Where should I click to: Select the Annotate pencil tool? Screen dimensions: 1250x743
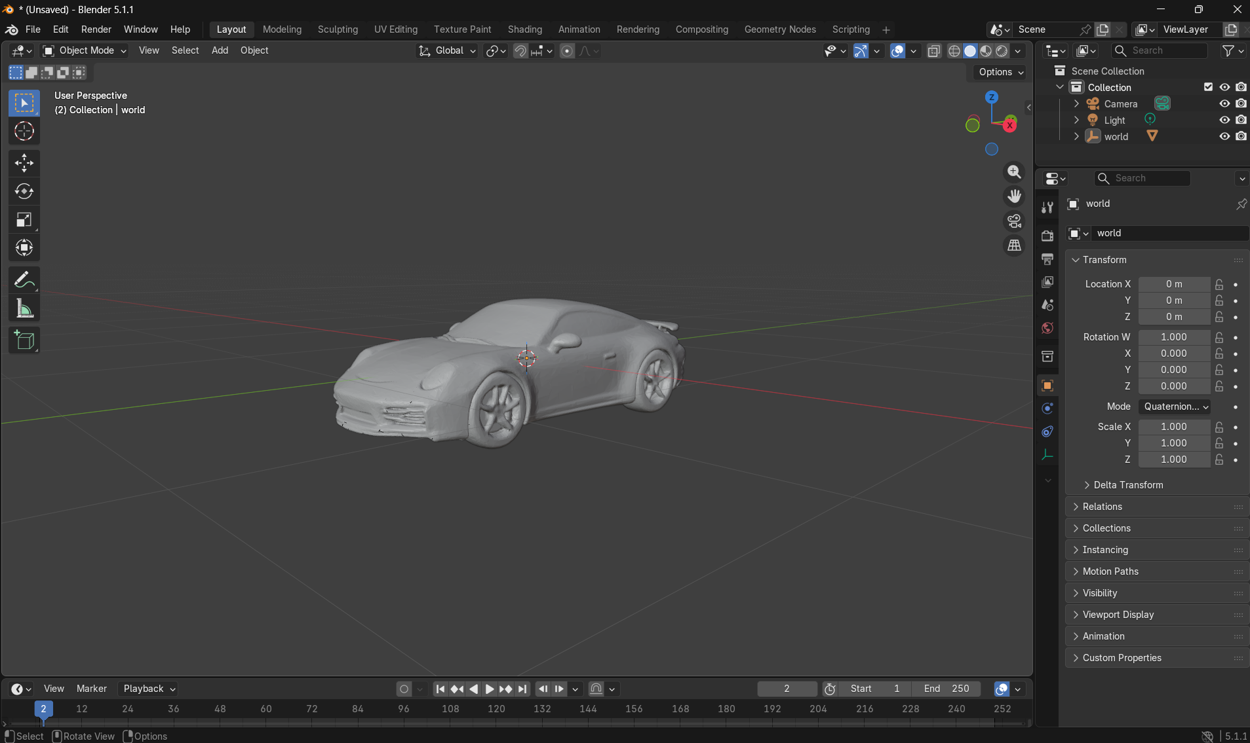[24, 280]
